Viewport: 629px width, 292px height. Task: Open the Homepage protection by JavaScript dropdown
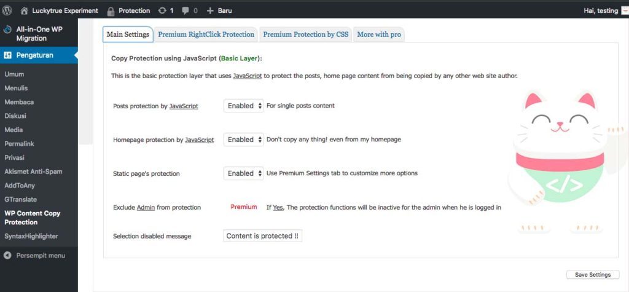coord(244,140)
